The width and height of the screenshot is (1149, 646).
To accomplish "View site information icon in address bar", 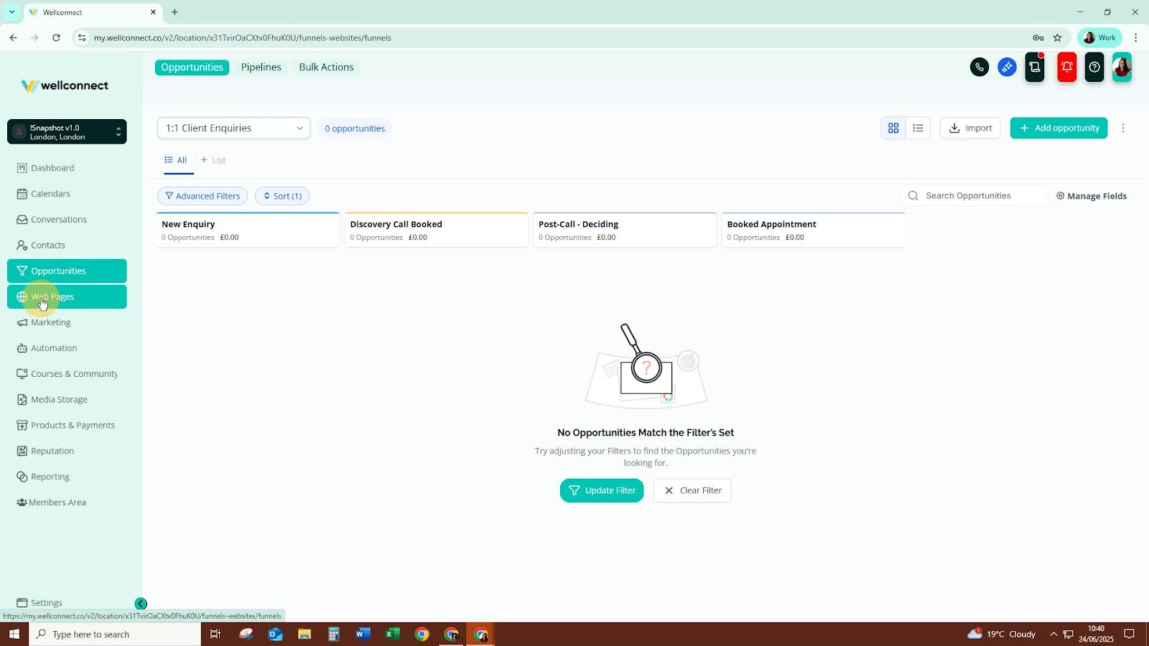I will point(82,38).
